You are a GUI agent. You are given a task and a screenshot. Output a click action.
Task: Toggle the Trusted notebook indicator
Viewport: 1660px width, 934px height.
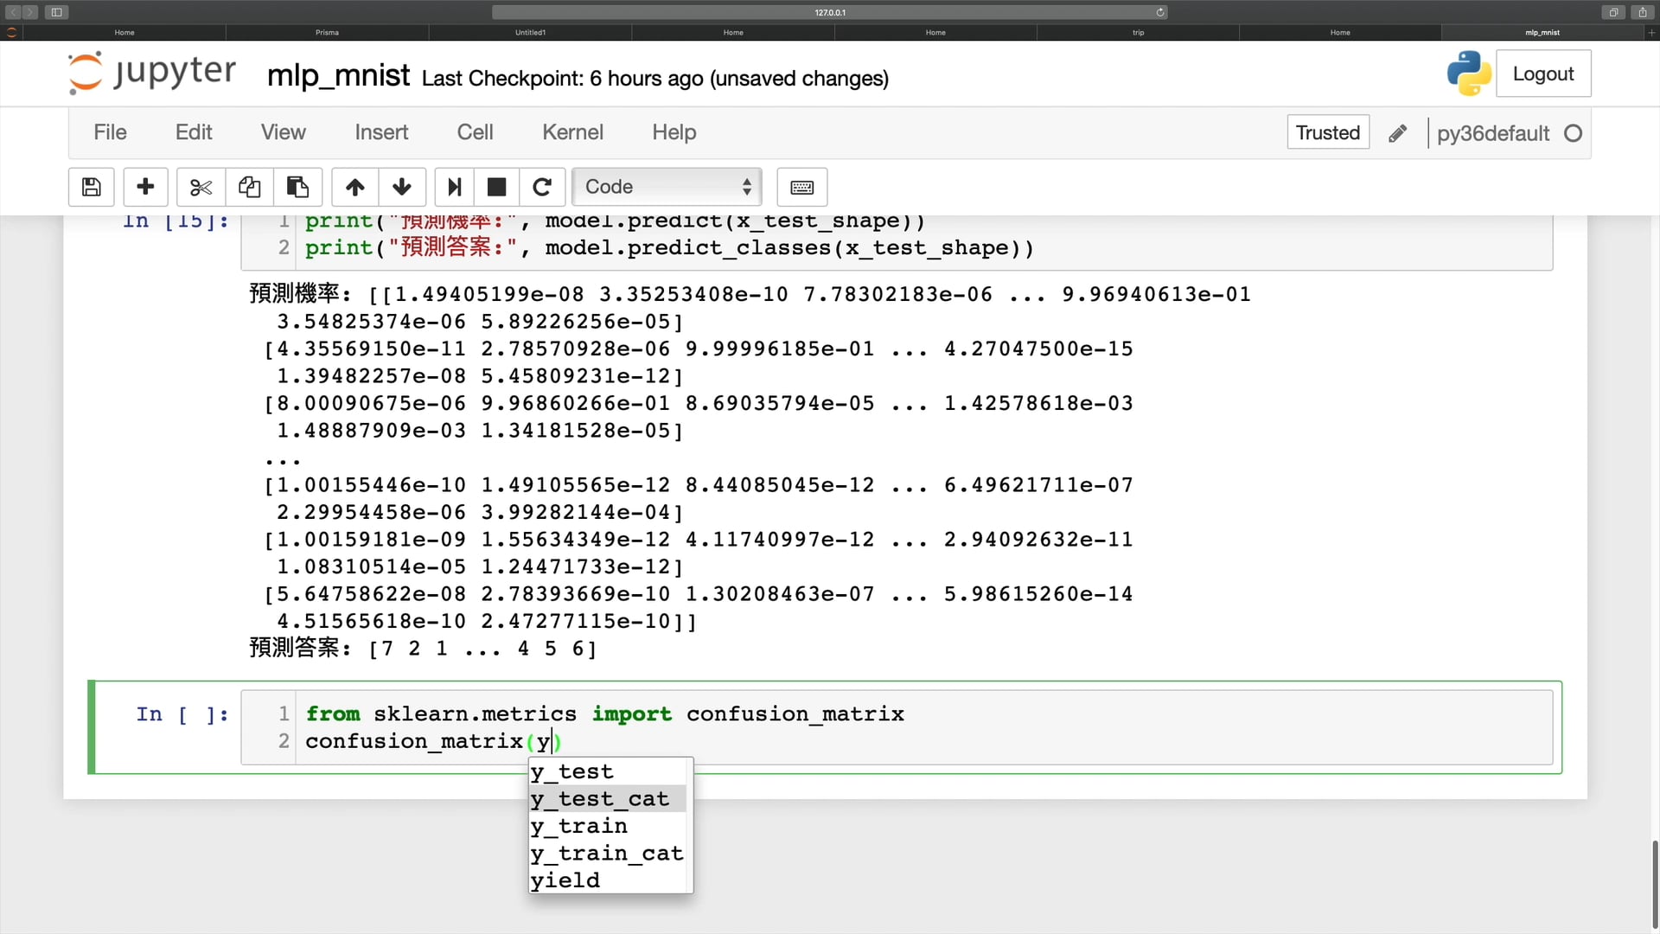coord(1327,132)
